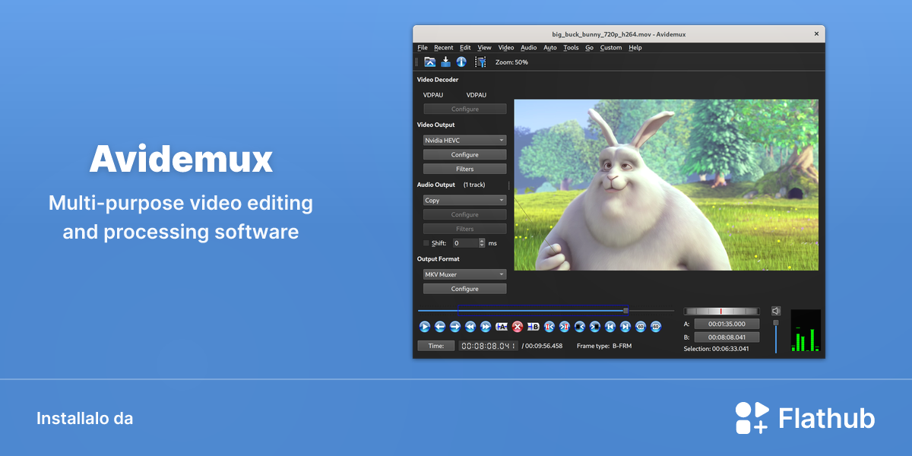This screenshot has width=912, height=456.
Task: Click the jog shuttle wheel control
Action: (721, 311)
